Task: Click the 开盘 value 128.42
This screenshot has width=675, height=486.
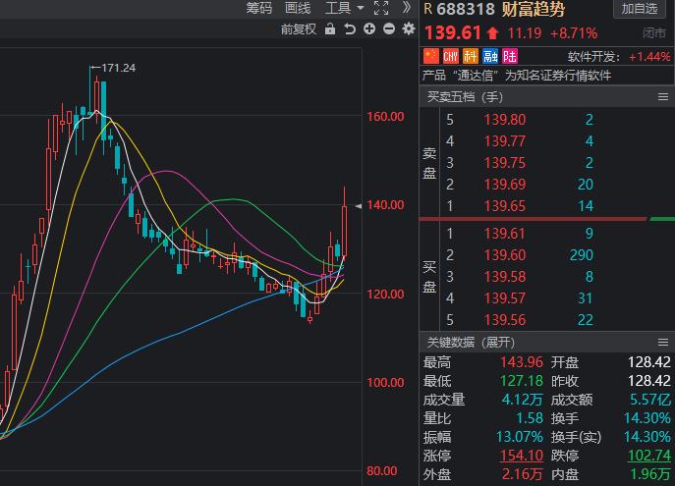Action: point(649,362)
